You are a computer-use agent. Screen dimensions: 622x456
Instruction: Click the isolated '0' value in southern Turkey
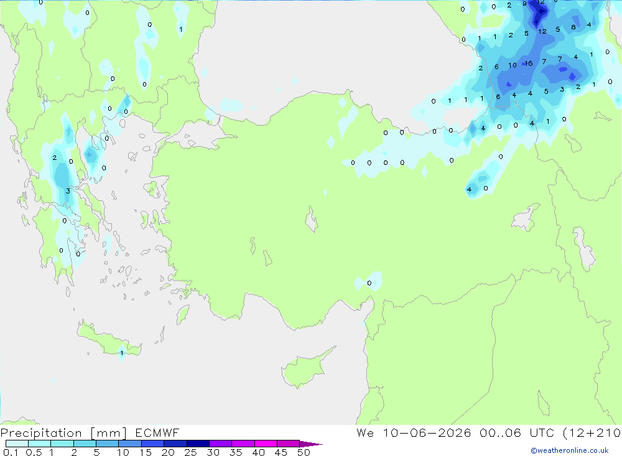point(369,283)
